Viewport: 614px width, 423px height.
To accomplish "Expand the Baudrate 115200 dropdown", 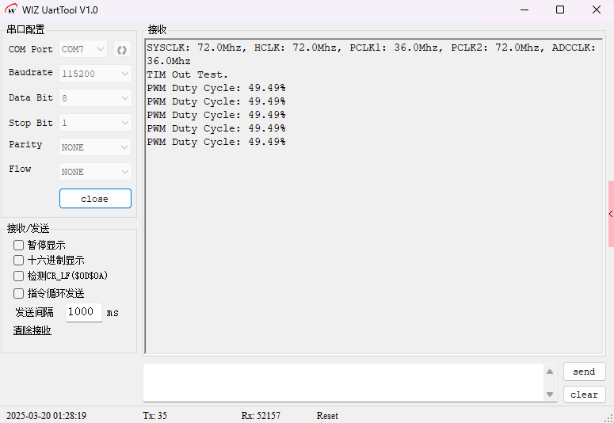I will 95,73.
